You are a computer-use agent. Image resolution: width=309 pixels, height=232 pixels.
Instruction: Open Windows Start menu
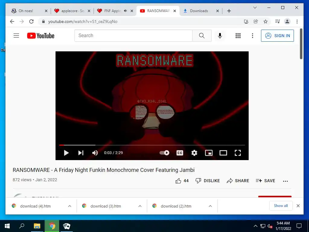tap(7, 226)
